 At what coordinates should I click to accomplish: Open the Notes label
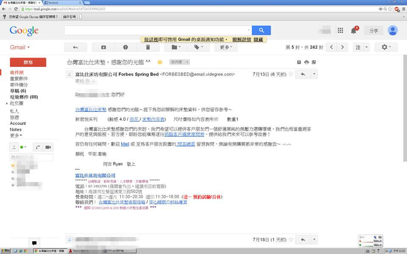click(x=16, y=130)
